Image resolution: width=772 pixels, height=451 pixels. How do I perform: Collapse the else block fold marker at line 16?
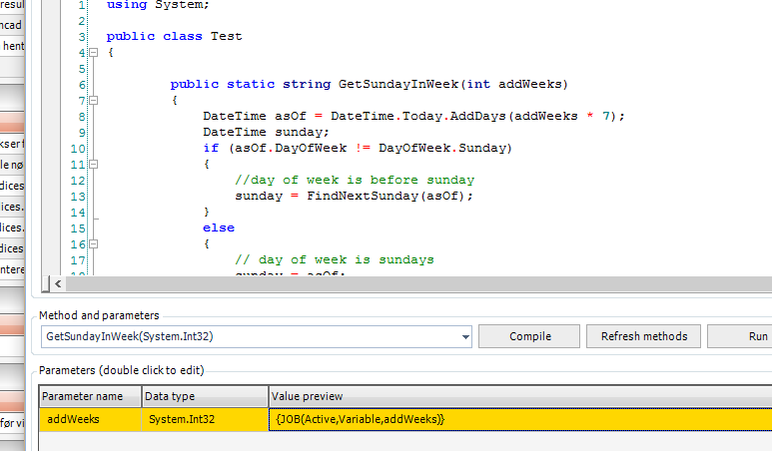pyautogui.click(x=93, y=243)
